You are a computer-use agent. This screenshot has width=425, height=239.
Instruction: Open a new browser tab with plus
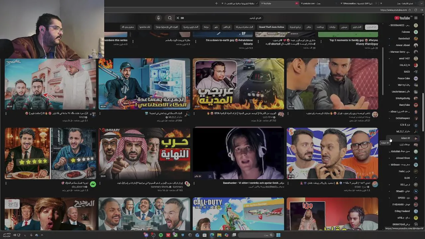point(216,3)
